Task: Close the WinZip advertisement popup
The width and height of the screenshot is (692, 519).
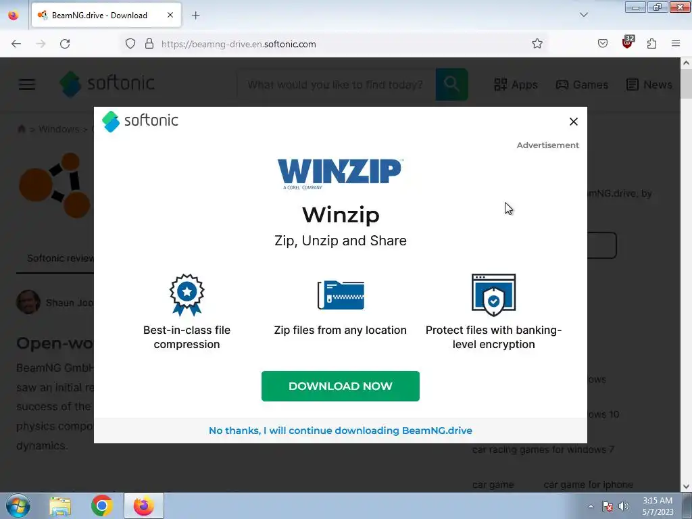Action: [573, 122]
